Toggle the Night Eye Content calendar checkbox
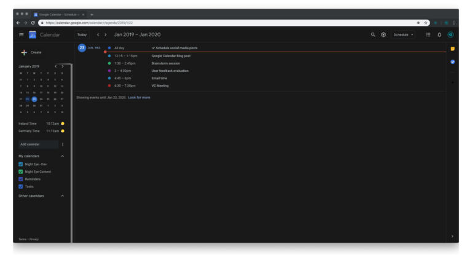 point(21,171)
